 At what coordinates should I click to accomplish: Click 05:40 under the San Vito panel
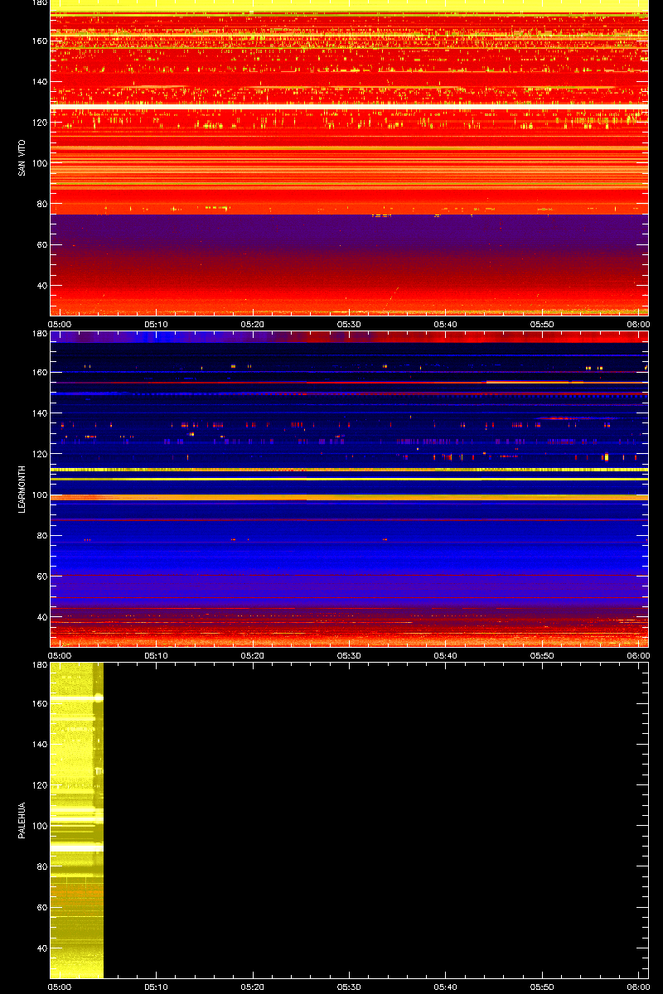point(446,324)
